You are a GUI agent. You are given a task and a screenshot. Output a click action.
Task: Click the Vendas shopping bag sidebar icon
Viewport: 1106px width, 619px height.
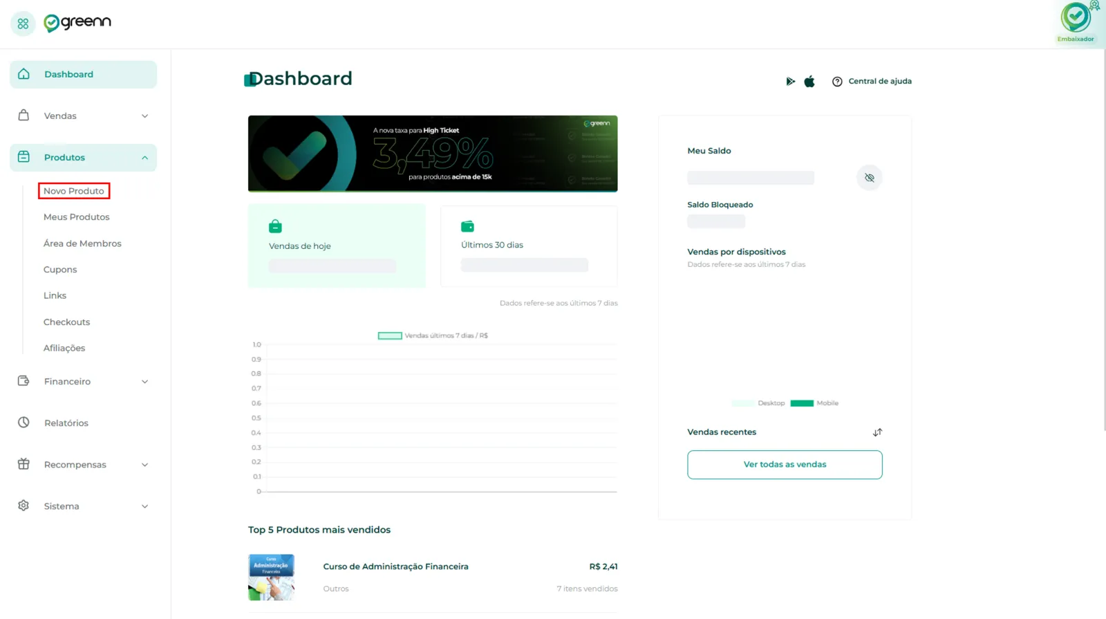coord(24,116)
